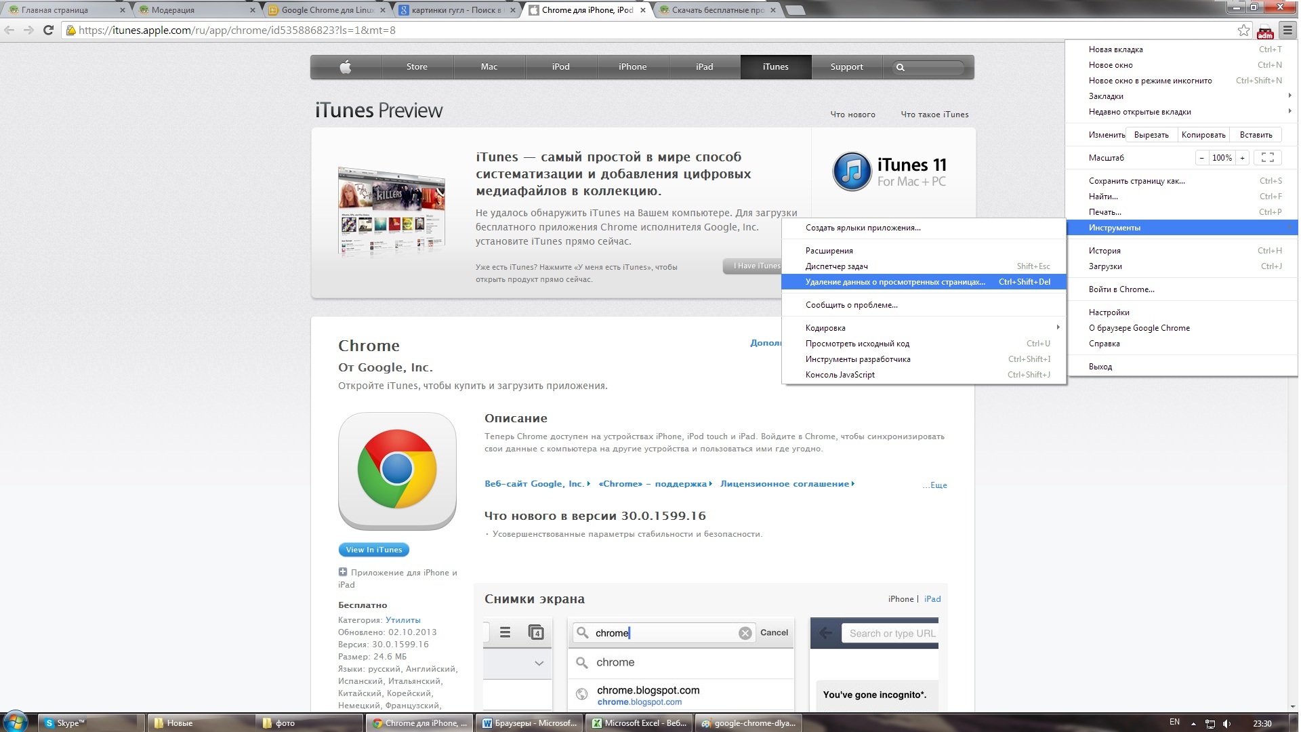Click 'Что нового' link in iTunes Preview
The image size is (1301, 732).
pos(852,114)
